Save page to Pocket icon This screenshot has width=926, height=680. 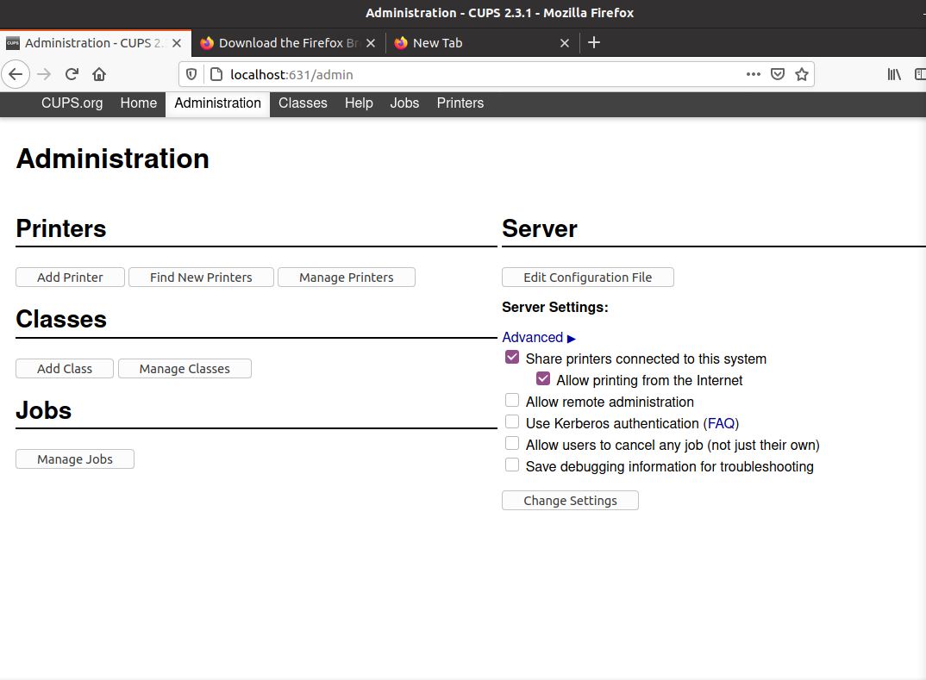778,74
